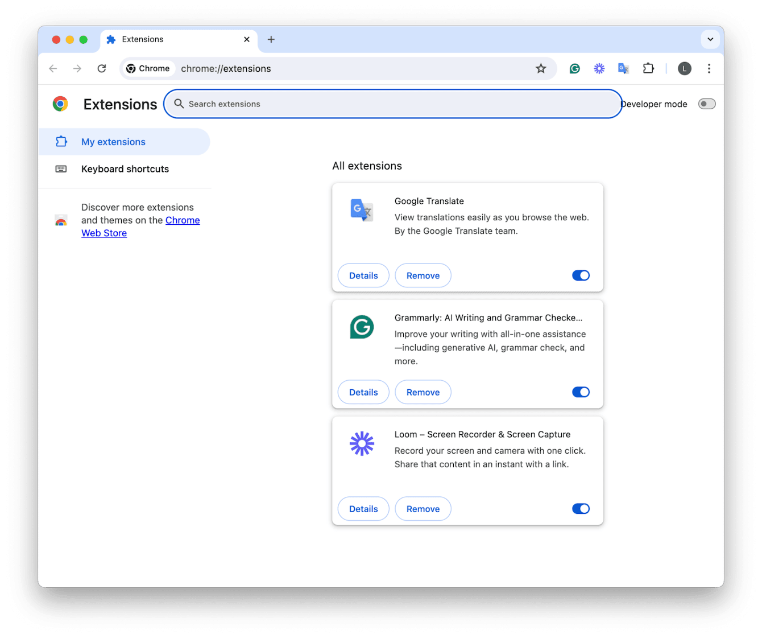Click the Loom icon in the browser toolbar
This screenshot has height=638, width=762.
click(599, 68)
